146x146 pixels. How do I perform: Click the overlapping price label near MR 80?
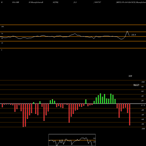pyautogui.click(x=136, y=85)
